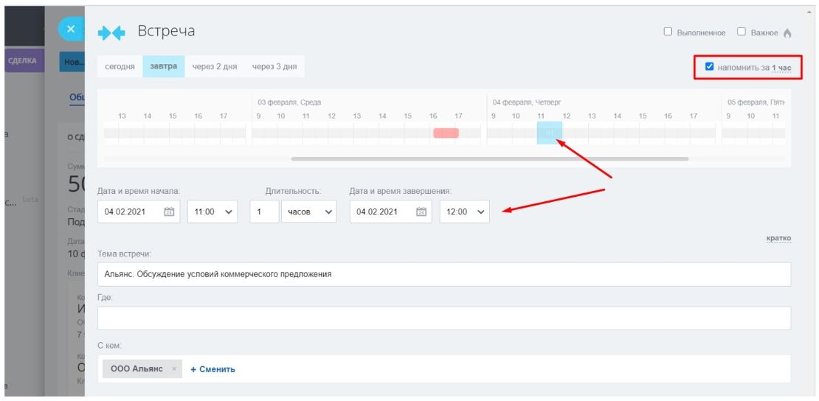Click the blue selected slot on 04 февраля
The height and width of the screenshot is (401, 819).
pyautogui.click(x=550, y=133)
